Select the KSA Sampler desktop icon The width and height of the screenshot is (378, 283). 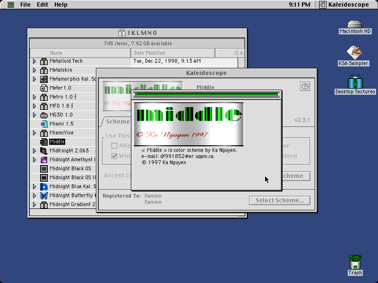pyautogui.click(x=353, y=52)
